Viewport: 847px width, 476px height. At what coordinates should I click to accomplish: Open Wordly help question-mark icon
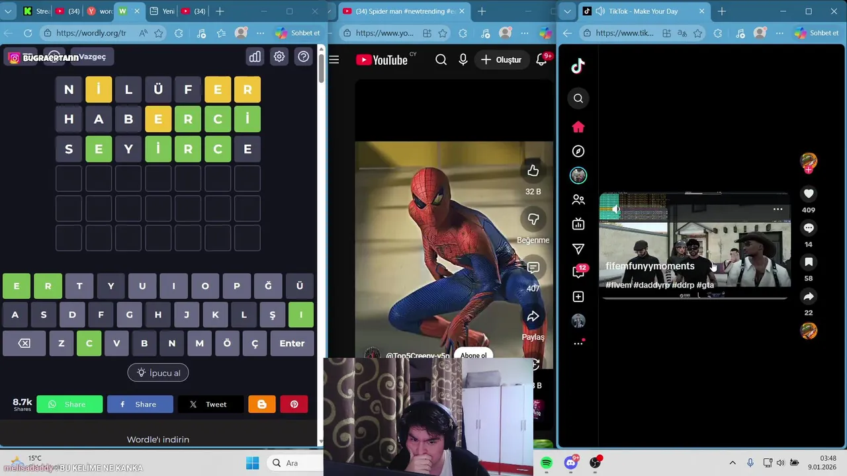304,57
